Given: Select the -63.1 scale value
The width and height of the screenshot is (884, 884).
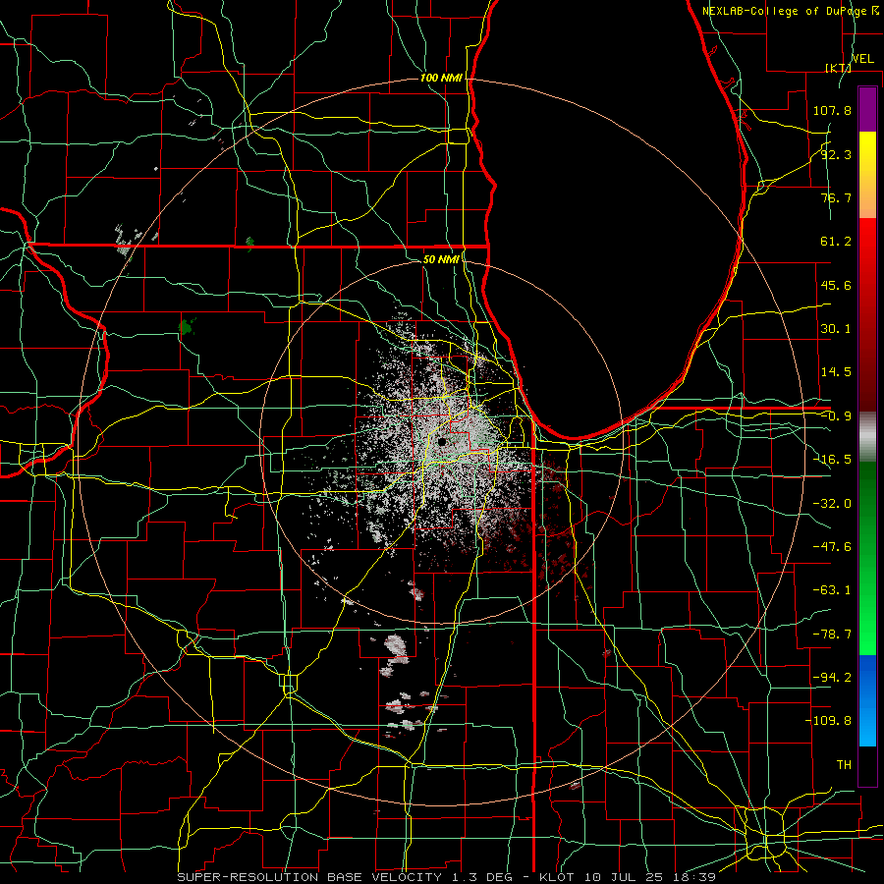Looking at the screenshot, I should coord(832,590).
